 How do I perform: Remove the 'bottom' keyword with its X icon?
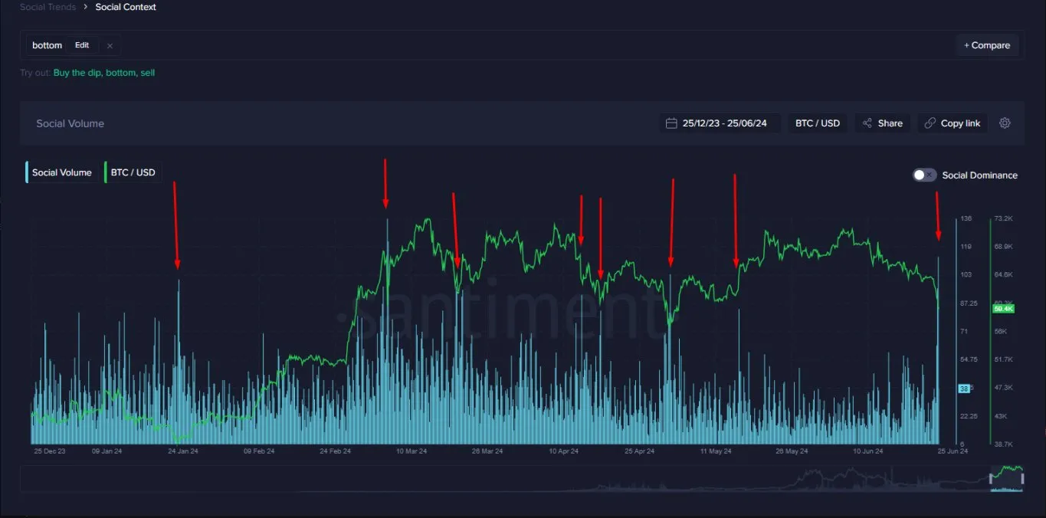(109, 46)
